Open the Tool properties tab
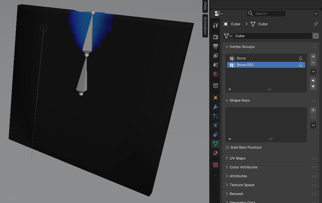 point(216,25)
